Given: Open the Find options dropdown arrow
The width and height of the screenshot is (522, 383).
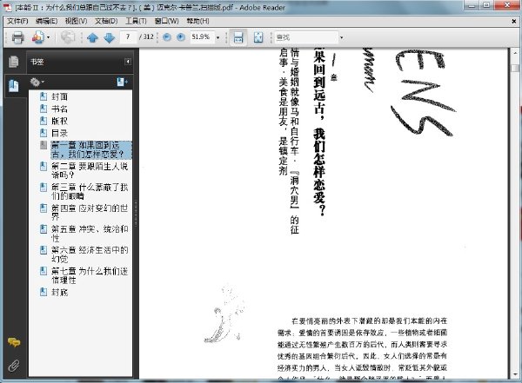Looking at the screenshot, I should point(341,37).
